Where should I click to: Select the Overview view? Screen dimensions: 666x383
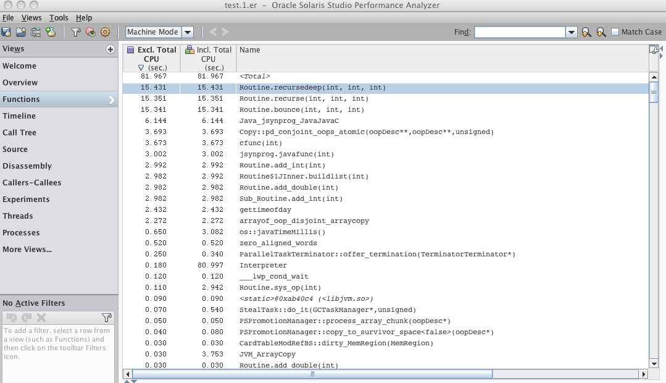coord(59,82)
